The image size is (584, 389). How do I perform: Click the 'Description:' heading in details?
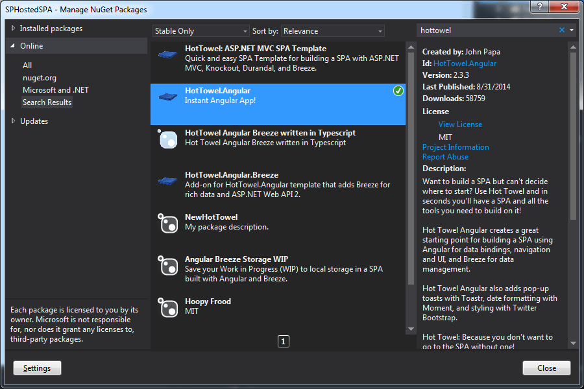[x=444, y=169]
